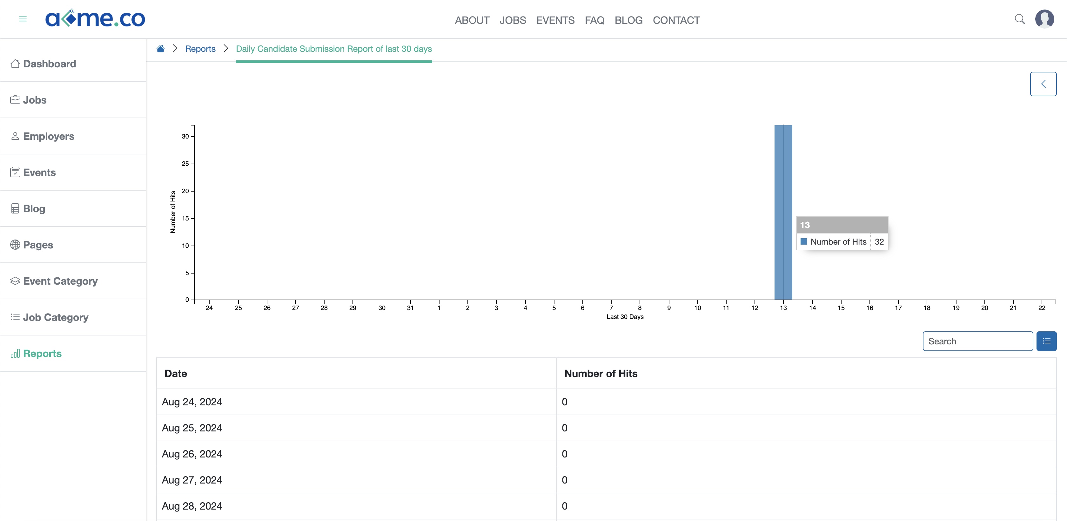
Task: Click the Blog icon in sidebar
Action: click(15, 208)
